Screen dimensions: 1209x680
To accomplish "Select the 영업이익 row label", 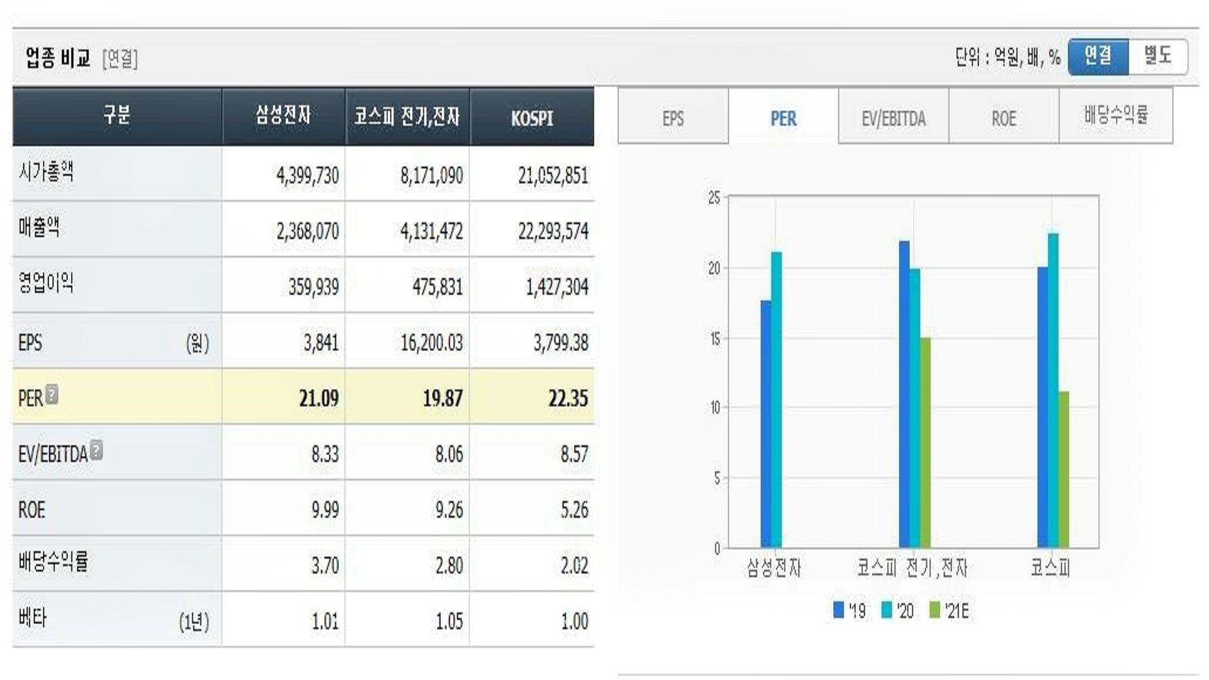I will [x=46, y=283].
